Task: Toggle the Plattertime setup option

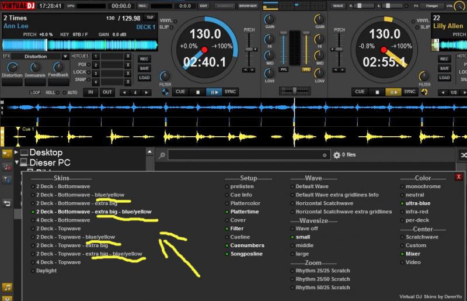Action: pos(242,212)
